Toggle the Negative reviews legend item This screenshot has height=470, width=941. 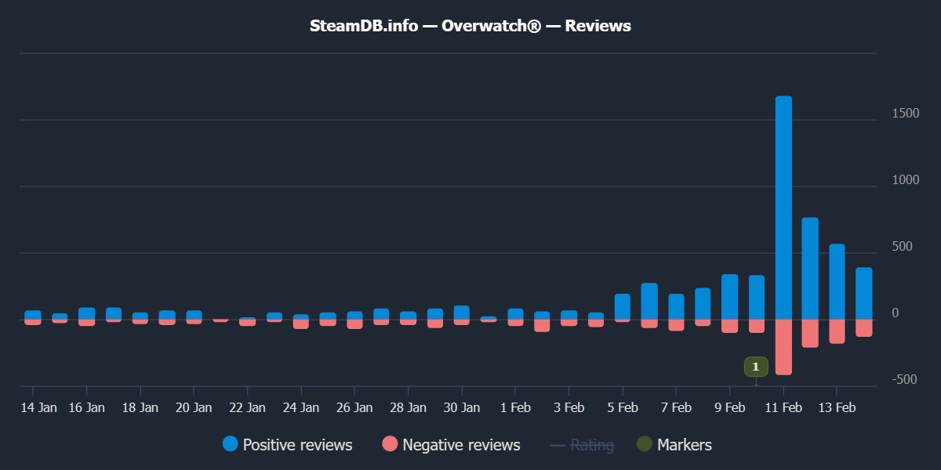tap(460, 445)
